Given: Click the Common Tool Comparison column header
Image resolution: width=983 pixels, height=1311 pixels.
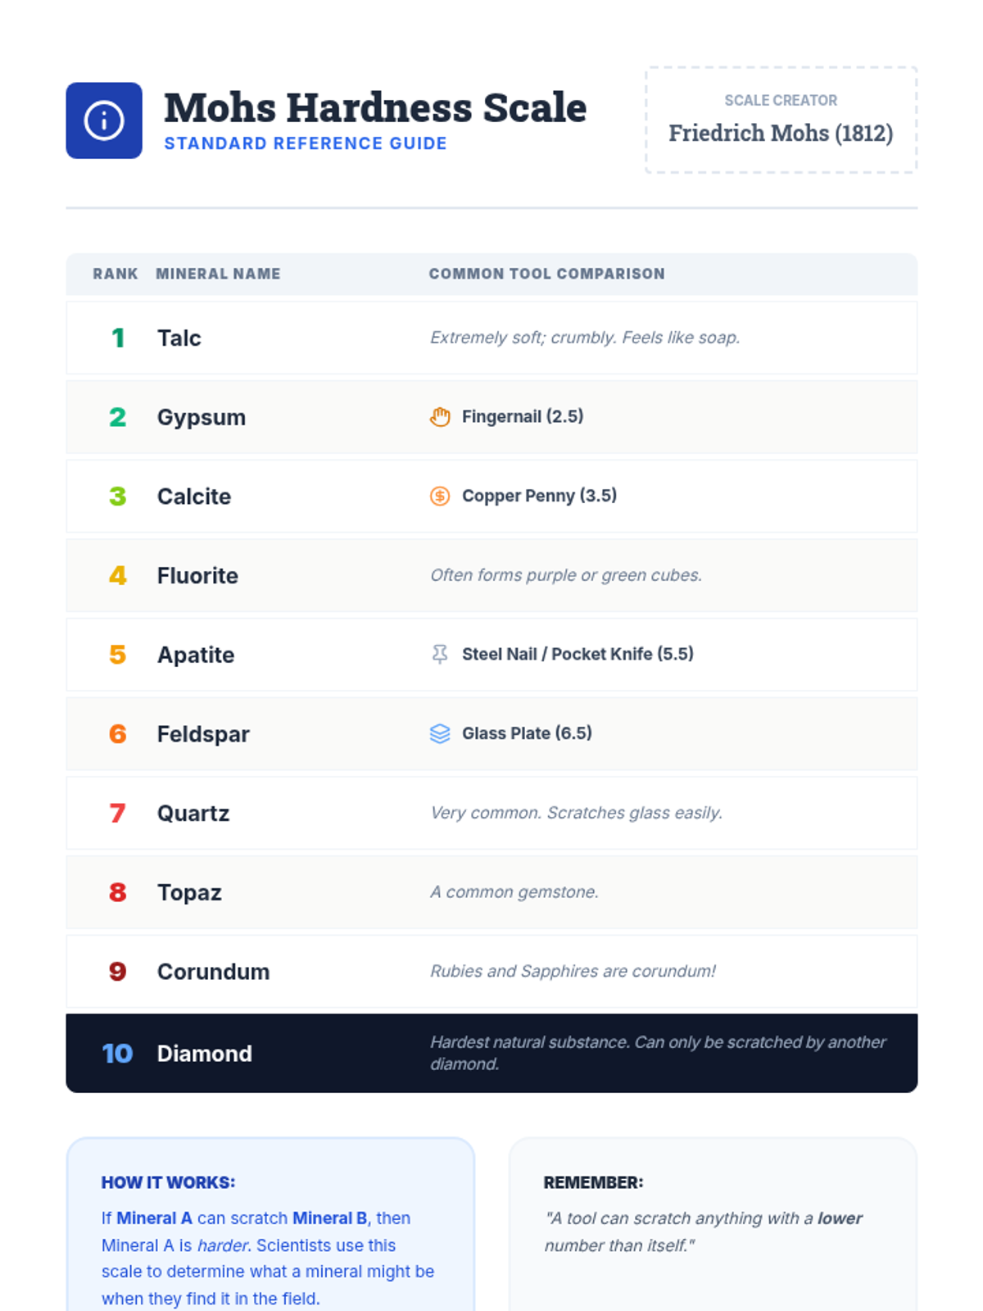Looking at the screenshot, I should 546,274.
